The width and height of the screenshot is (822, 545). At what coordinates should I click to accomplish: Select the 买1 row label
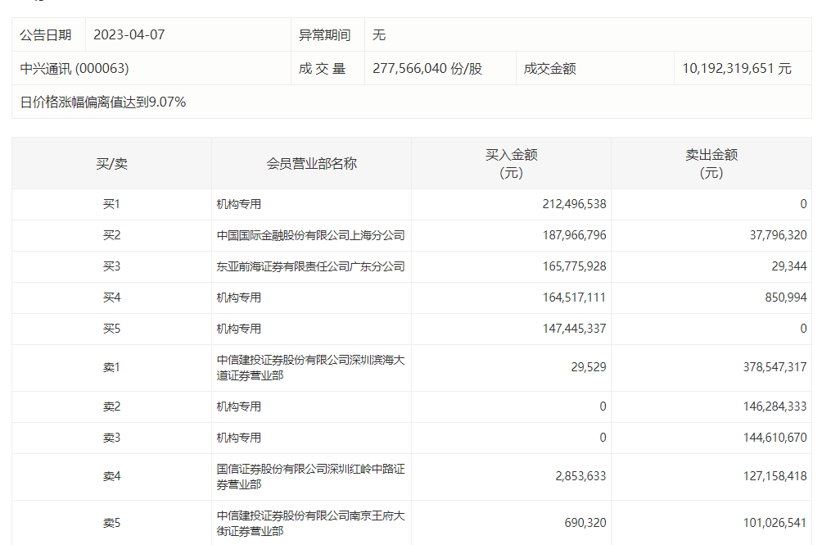pos(111,204)
